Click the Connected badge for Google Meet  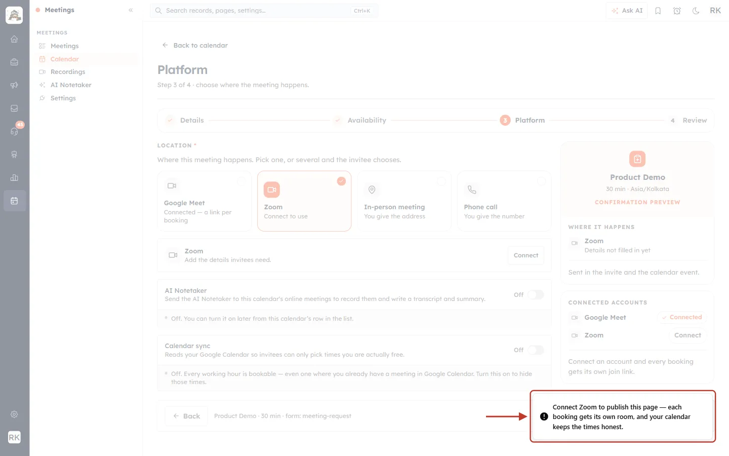point(682,317)
